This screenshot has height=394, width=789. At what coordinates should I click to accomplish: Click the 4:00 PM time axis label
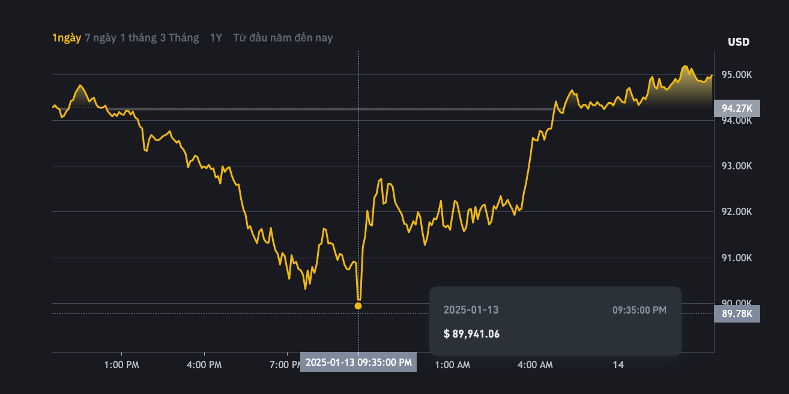coord(204,365)
